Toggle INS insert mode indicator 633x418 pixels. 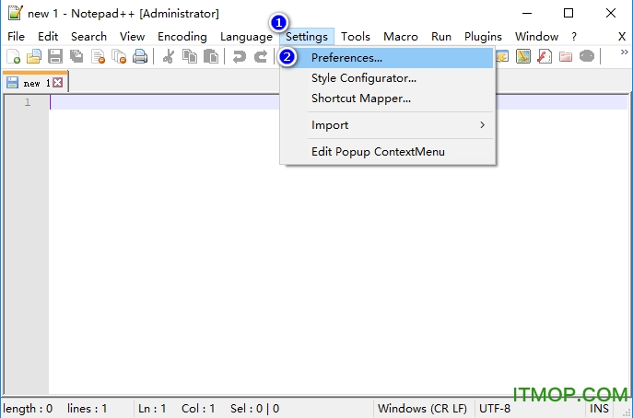click(599, 409)
